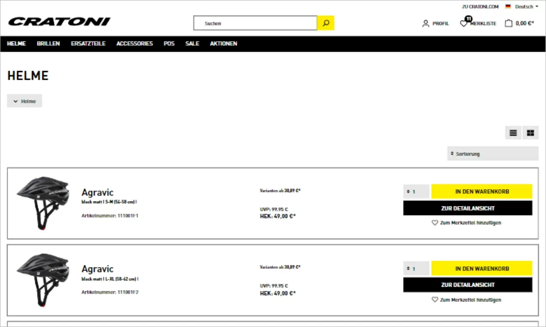Follow the ZU CRATONI.COM link
Viewport: 546px width, 327px height.
(480, 6)
